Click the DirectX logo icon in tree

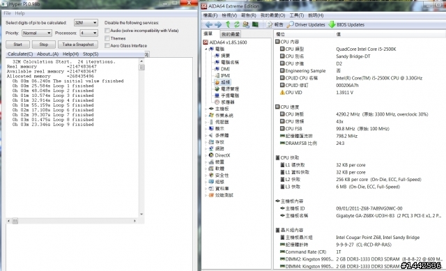click(211, 155)
